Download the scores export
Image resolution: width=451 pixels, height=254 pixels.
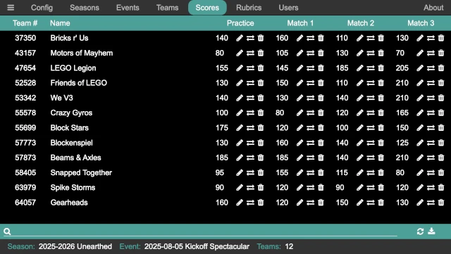tap(431, 231)
